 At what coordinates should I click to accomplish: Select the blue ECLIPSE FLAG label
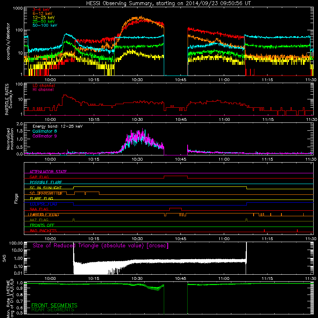click(x=43, y=204)
